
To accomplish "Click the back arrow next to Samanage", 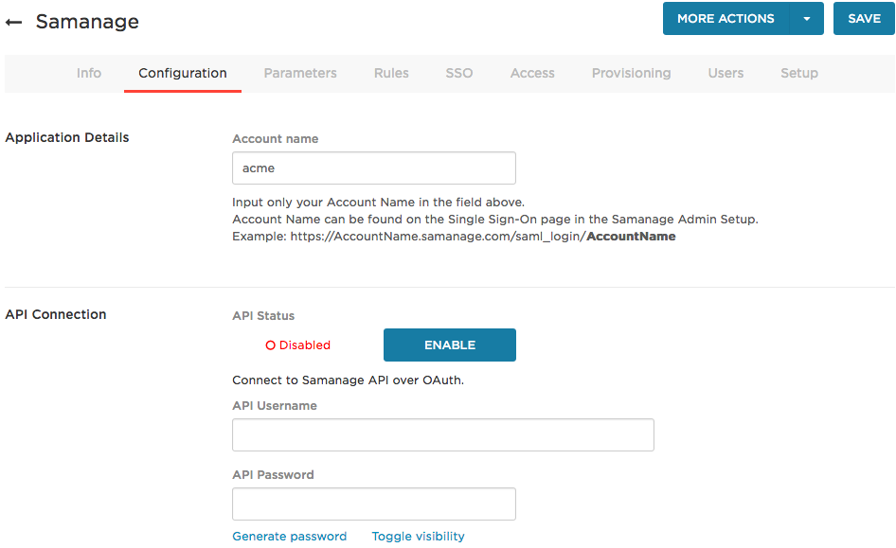I will tap(13, 21).
